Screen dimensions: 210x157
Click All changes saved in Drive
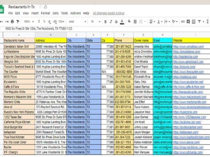[x=109, y=13]
